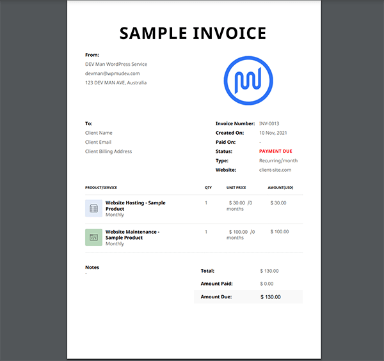Click the $ 100.00 /0 months unit price
This screenshot has width=384, height=361.
[x=241, y=234]
